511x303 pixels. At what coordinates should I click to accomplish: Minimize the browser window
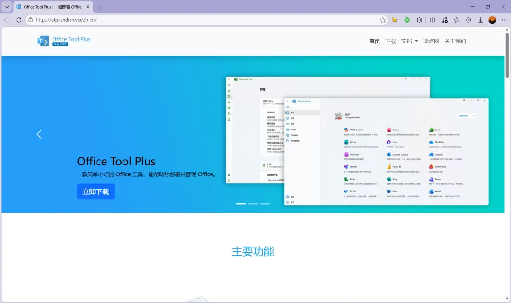[x=472, y=7]
